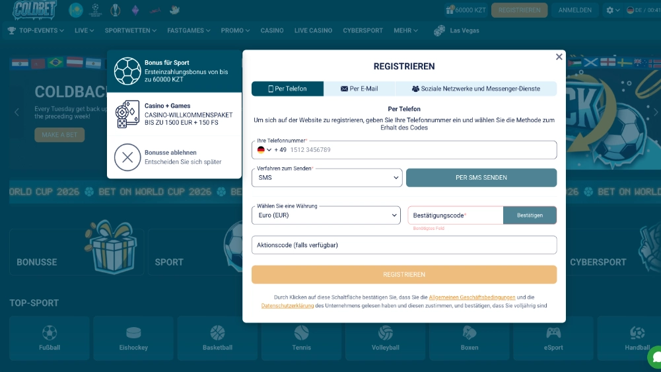Open the Las Vegas dice link
Image resolution: width=661 pixels, height=372 pixels.
point(456,30)
